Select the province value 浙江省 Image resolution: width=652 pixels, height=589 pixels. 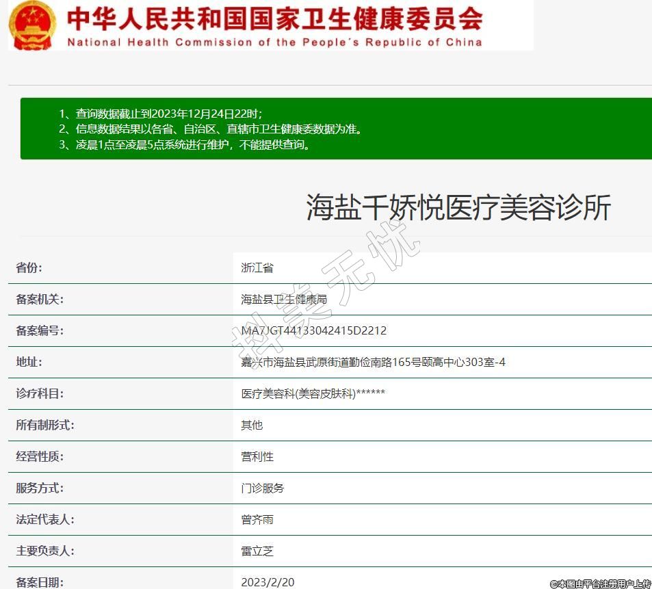[x=257, y=268]
